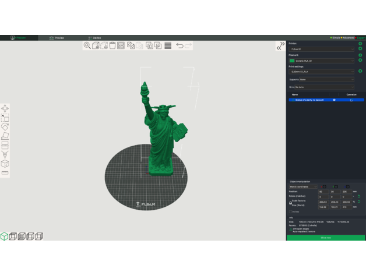Open the Device tab
The height and width of the screenshot is (275, 366).
click(x=94, y=38)
